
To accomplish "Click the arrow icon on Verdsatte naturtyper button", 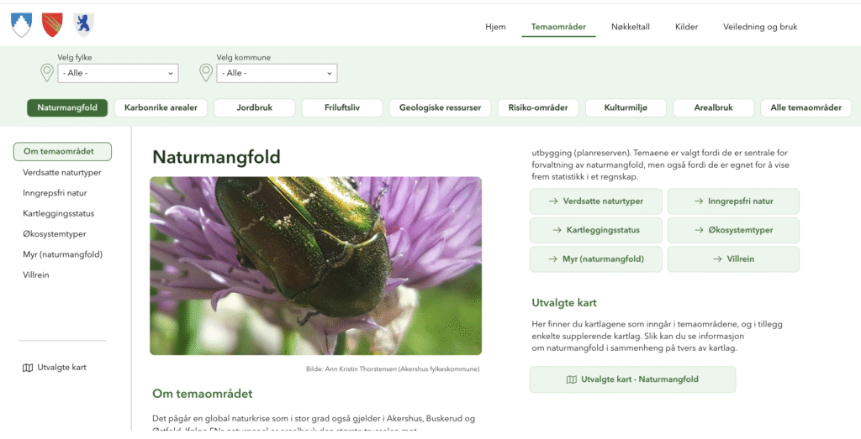I will [x=553, y=201].
